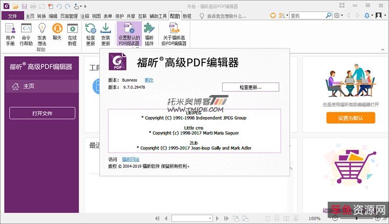Visit the 福昕网站 link
The image size is (389, 224).
pyautogui.click(x=130, y=159)
